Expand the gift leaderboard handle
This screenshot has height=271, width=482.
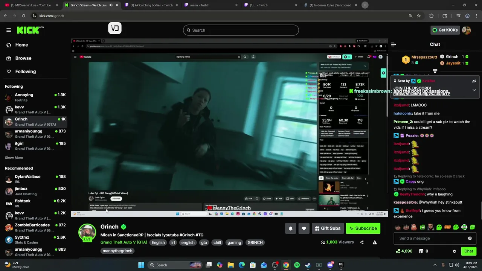click(x=435, y=71)
